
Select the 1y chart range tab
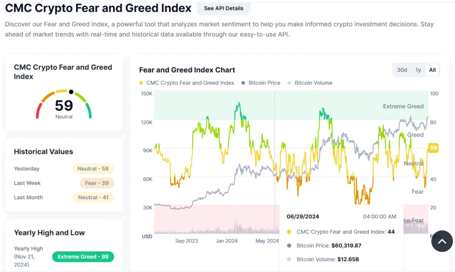tap(418, 70)
